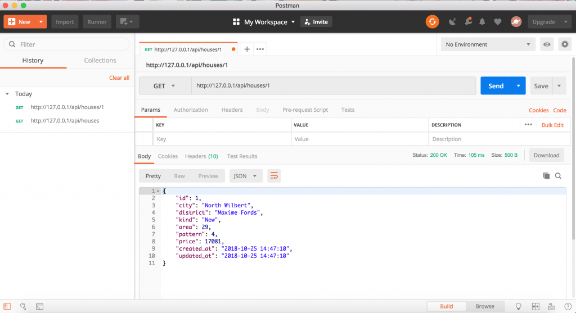Open JSON format dropdown
The width and height of the screenshot is (576, 313).
[246, 176]
